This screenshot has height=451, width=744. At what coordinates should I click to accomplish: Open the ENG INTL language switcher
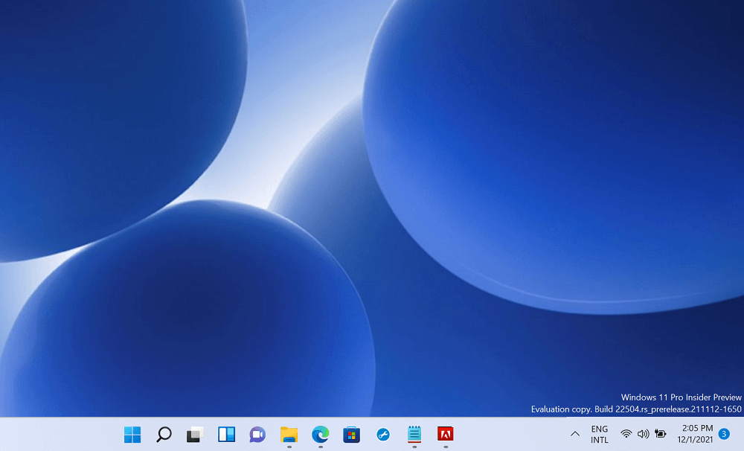599,435
